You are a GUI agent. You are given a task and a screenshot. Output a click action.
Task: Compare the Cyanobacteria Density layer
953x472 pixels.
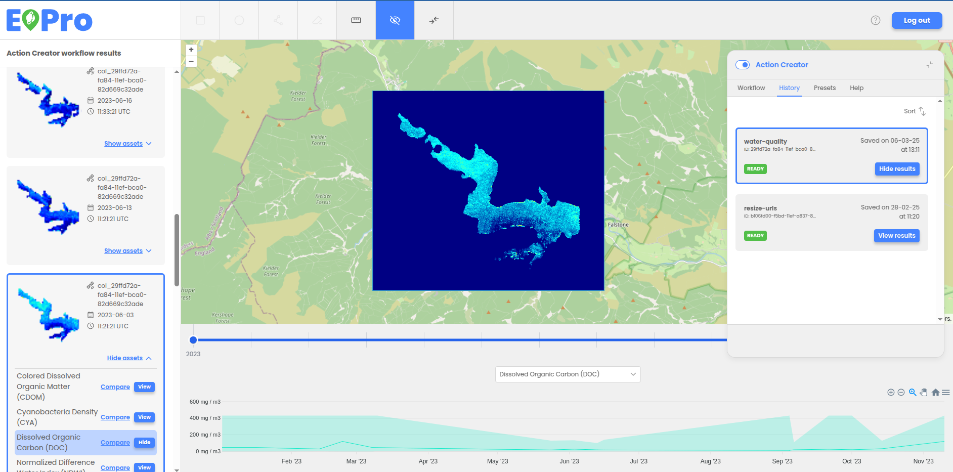pos(115,417)
